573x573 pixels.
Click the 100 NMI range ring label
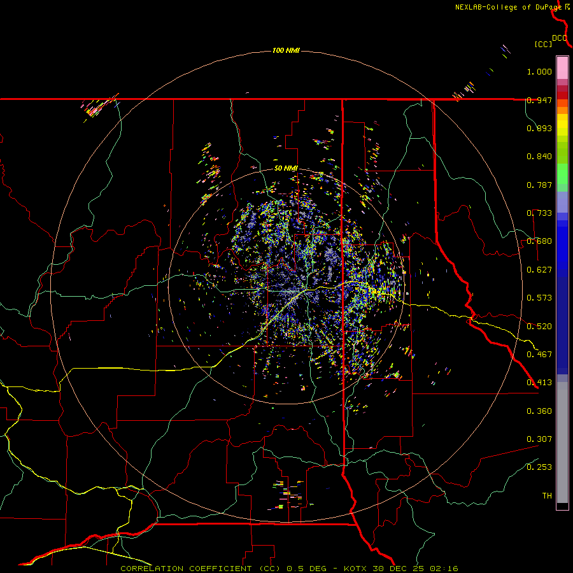(x=286, y=50)
